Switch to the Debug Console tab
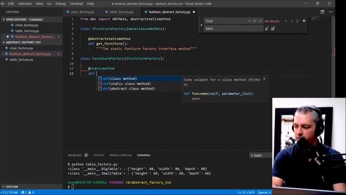This screenshot has width=346, height=195. pos(121,155)
